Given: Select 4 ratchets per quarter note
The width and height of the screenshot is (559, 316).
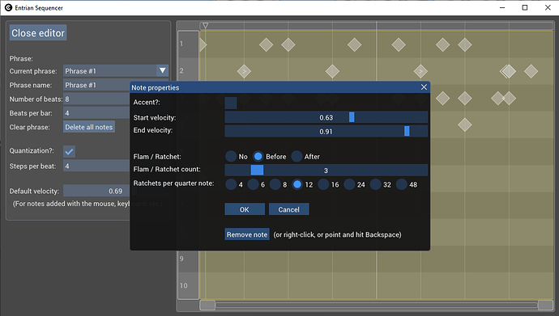Looking at the screenshot, I should coord(231,184).
